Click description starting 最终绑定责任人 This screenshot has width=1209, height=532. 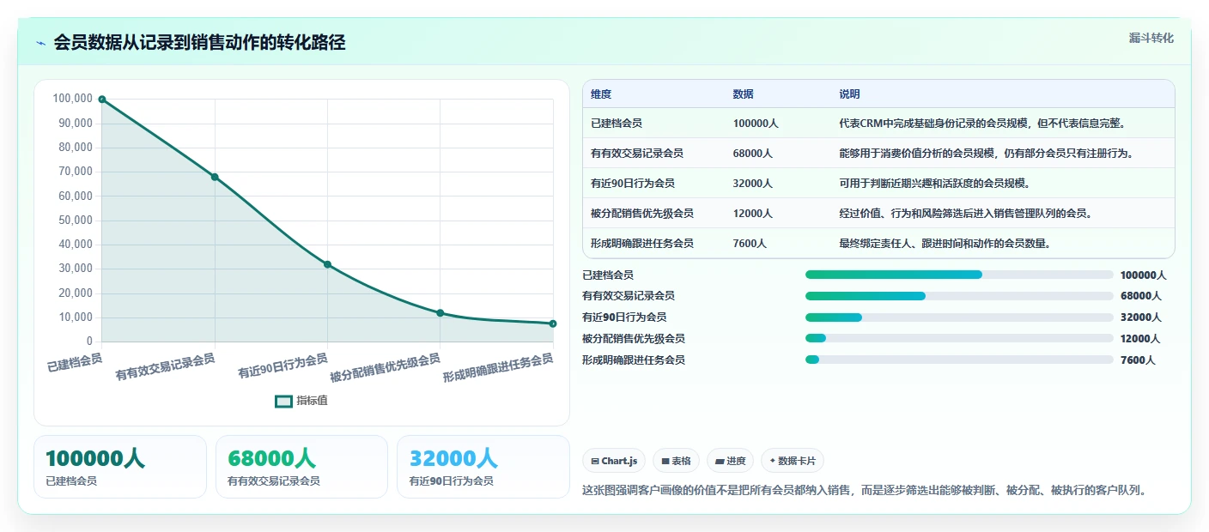coord(945,244)
